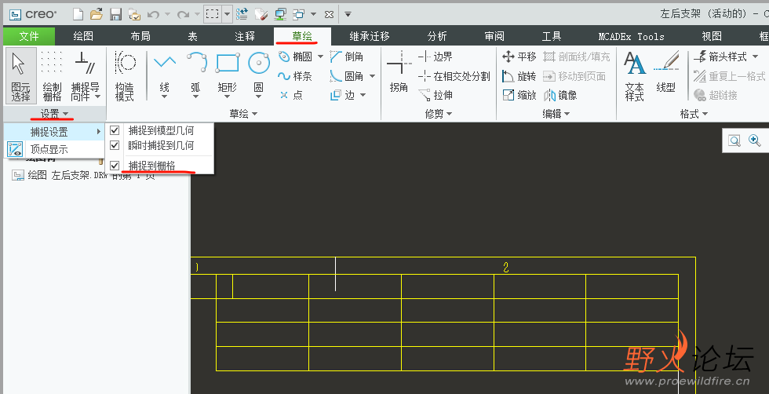This screenshot has height=394, width=769.
Task: Click the Undo arrow icon
Action: pos(154,14)
